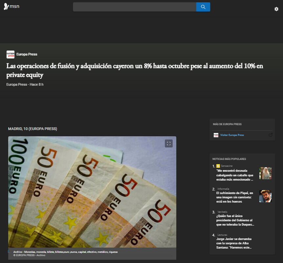
Task: Open the Lecturas article about Jorge Javier
Action: point(235,243)
